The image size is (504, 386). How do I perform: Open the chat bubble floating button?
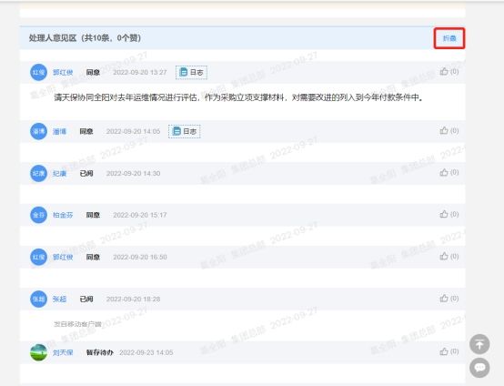click(x=479, y=368)
